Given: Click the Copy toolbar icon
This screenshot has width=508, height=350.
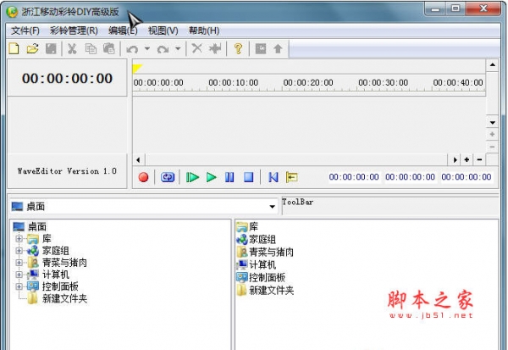Looking at the screenshot, I should click(91, 48).
